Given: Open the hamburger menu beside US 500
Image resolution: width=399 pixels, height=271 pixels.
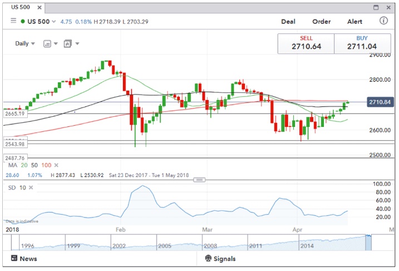Looking at the screenshot, I should coord(13,21).
